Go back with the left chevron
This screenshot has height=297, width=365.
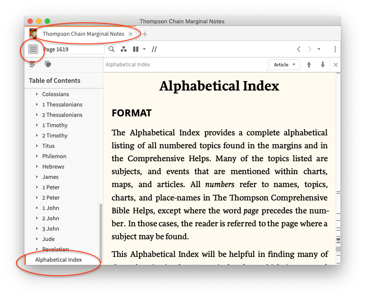coord(299,49)
